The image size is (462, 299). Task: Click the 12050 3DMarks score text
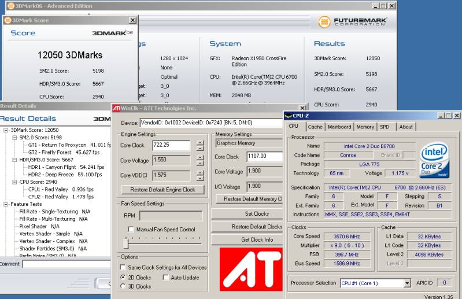70,55
